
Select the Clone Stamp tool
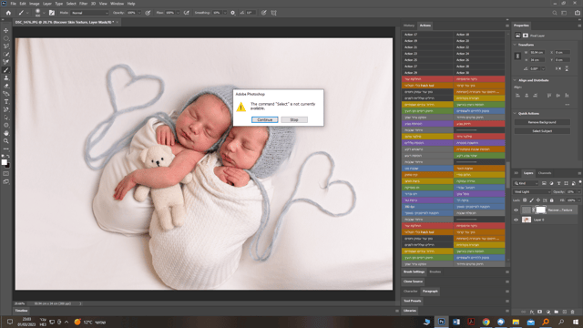(6, 77)
